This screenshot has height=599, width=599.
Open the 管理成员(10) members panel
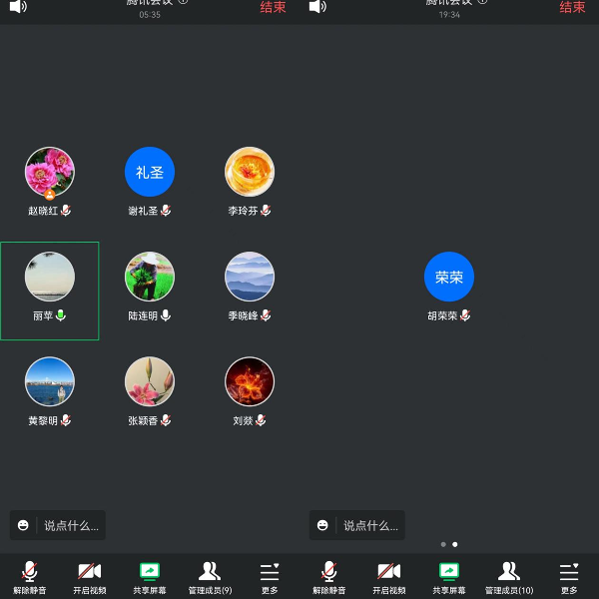(x=509, y=576)
